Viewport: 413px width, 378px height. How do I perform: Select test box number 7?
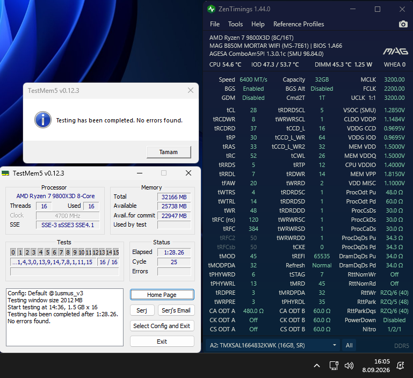(61, 252)
